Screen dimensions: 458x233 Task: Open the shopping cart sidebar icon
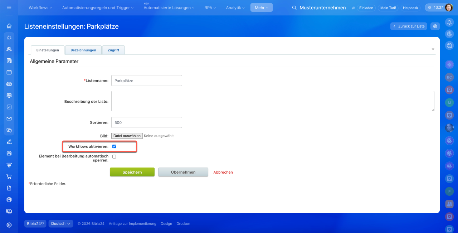[9, 176]
